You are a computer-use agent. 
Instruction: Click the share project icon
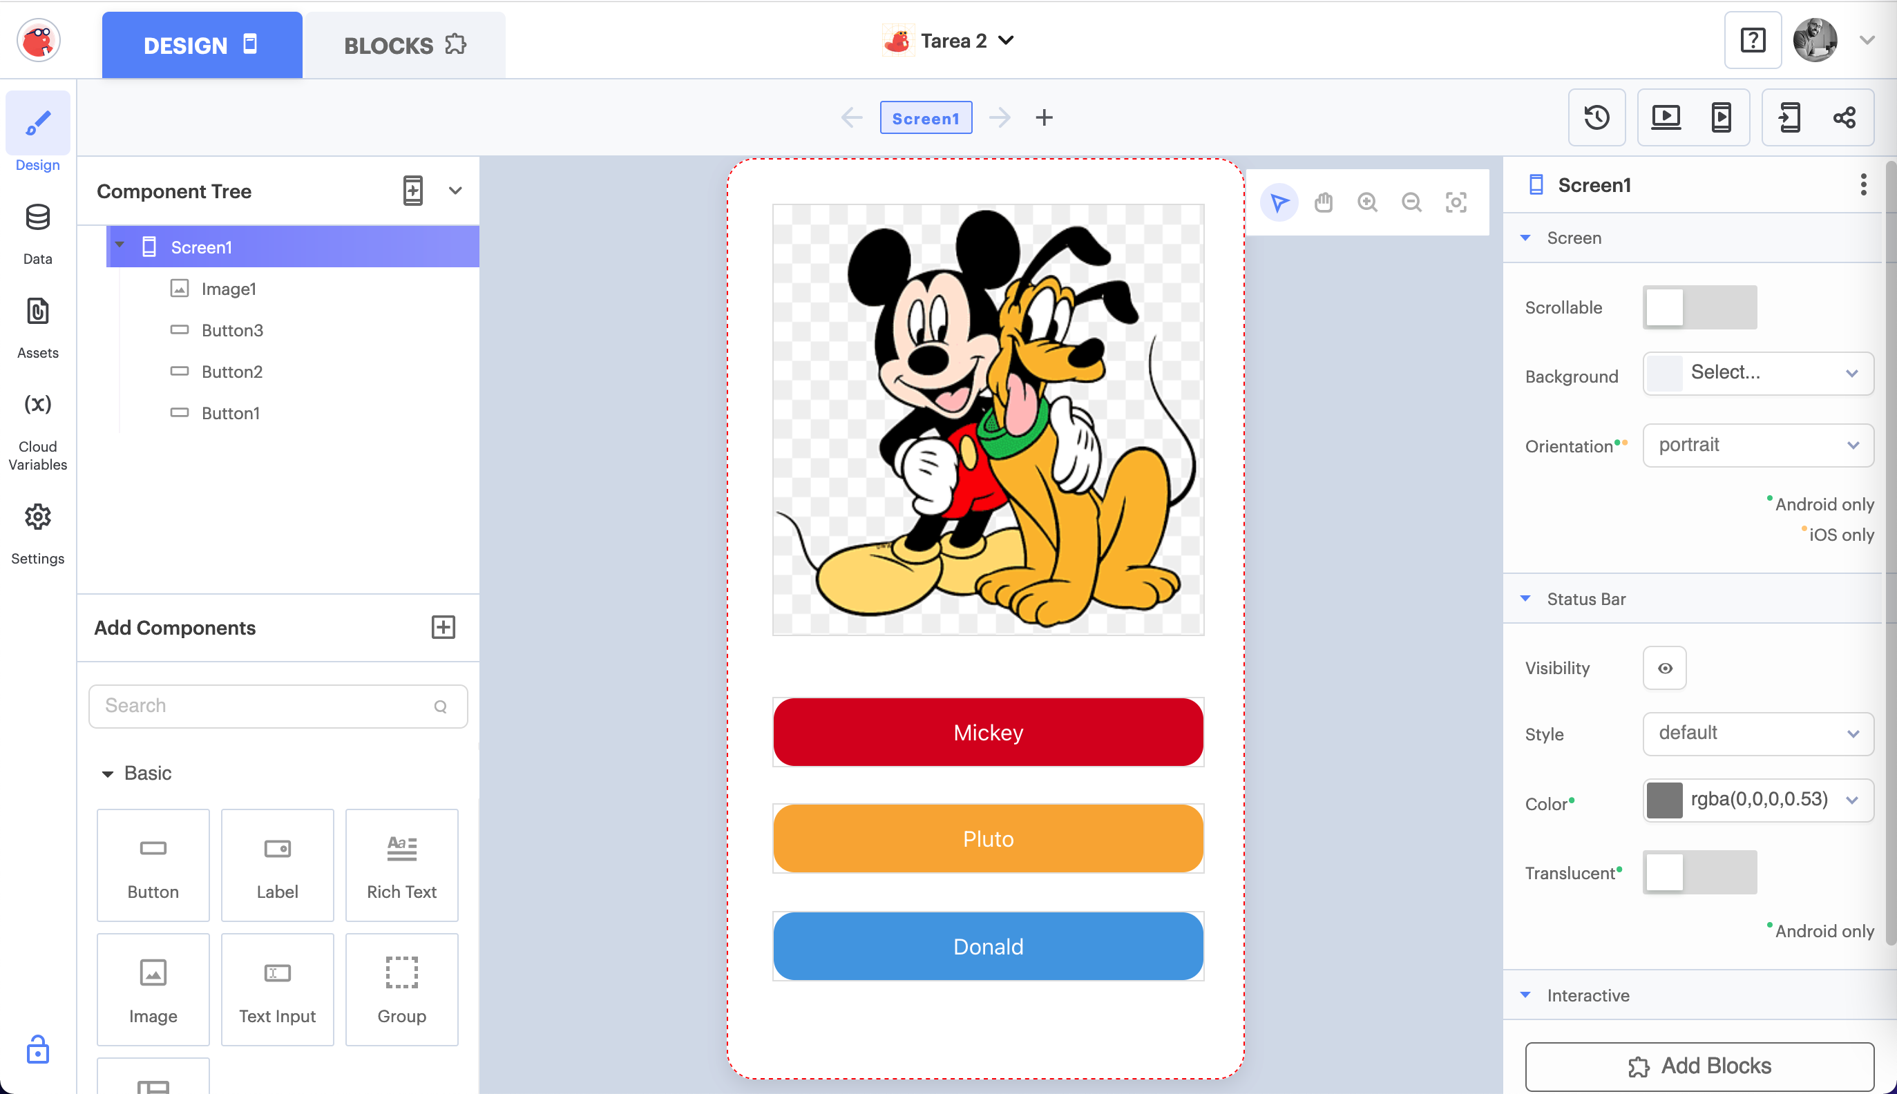click(1844, 117)
